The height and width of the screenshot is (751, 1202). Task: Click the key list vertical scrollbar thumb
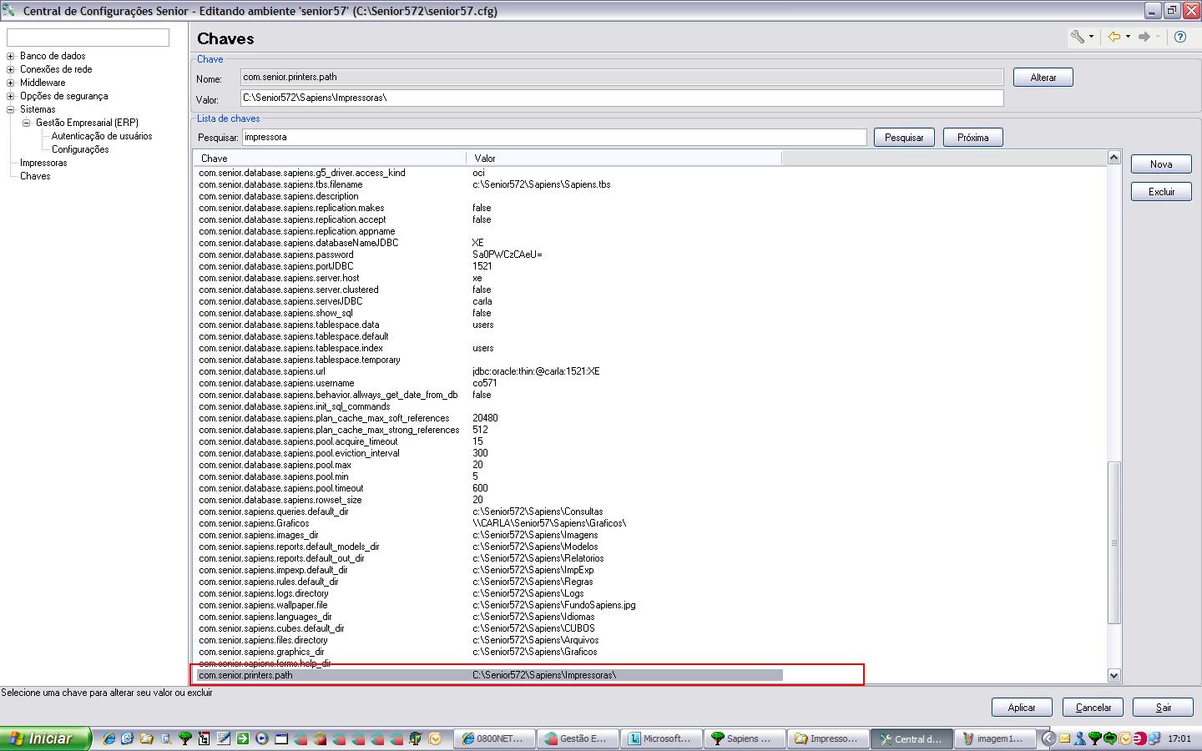[1114, 542]
